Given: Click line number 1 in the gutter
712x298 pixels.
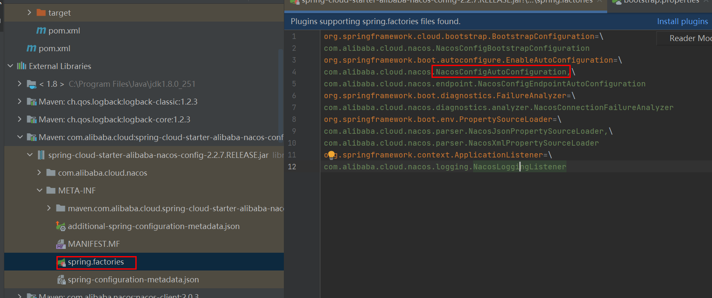Looking at the screenshot, I should click(294, 36).
